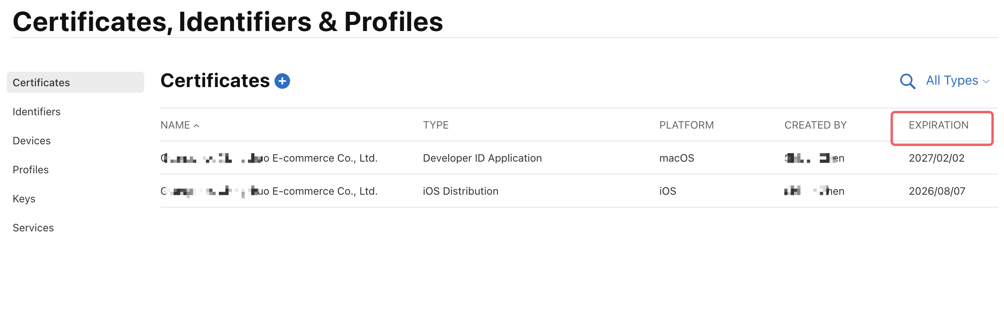Click the TYPE column header
Viewport: 1004px width, 316px height.
(x=435, y=125)
